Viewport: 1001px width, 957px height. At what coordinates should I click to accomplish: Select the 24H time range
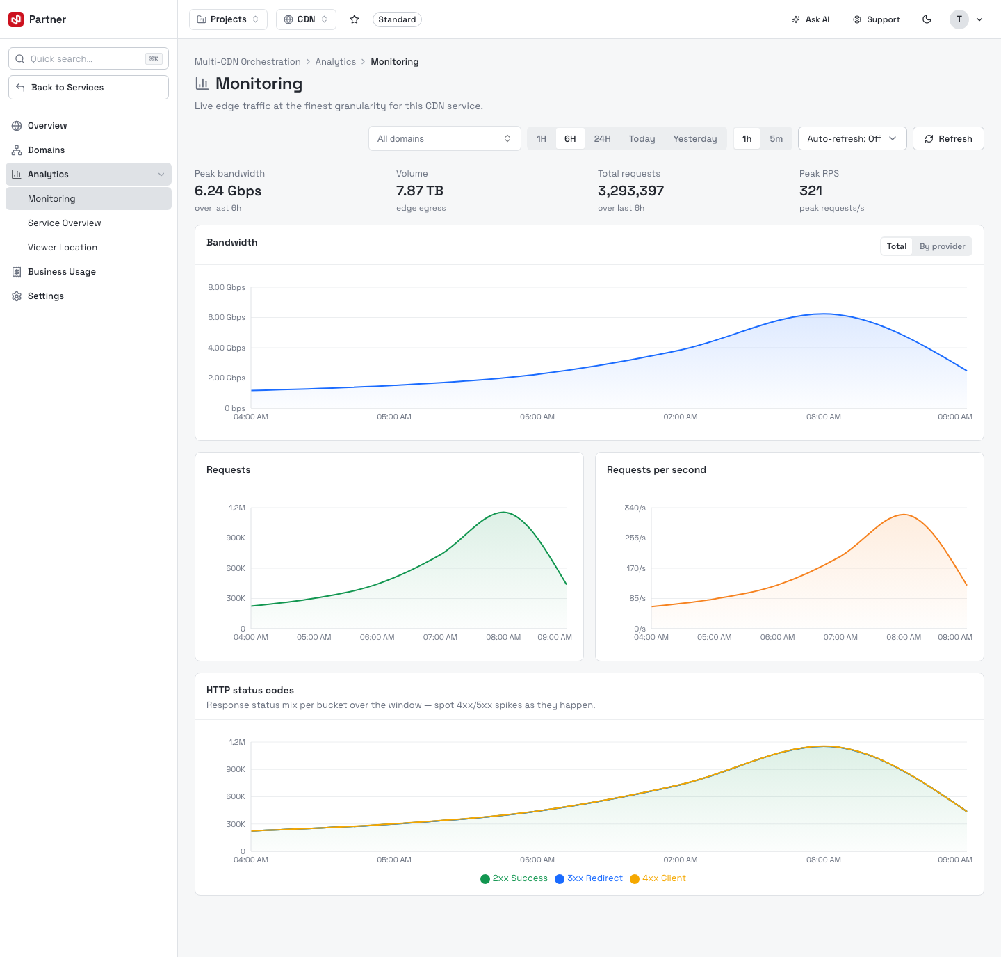(x=603, y=139)
